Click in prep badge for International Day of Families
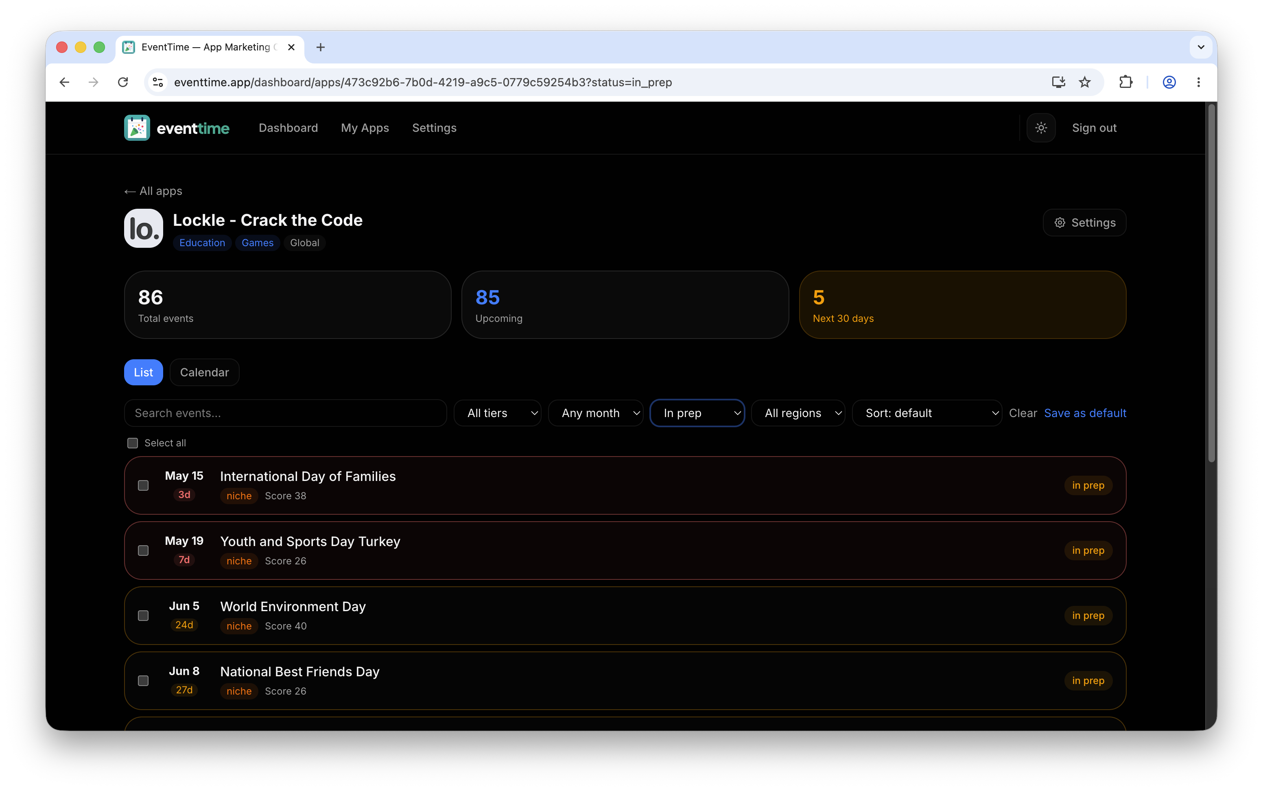The image size is (1263, 791). 1088,485
